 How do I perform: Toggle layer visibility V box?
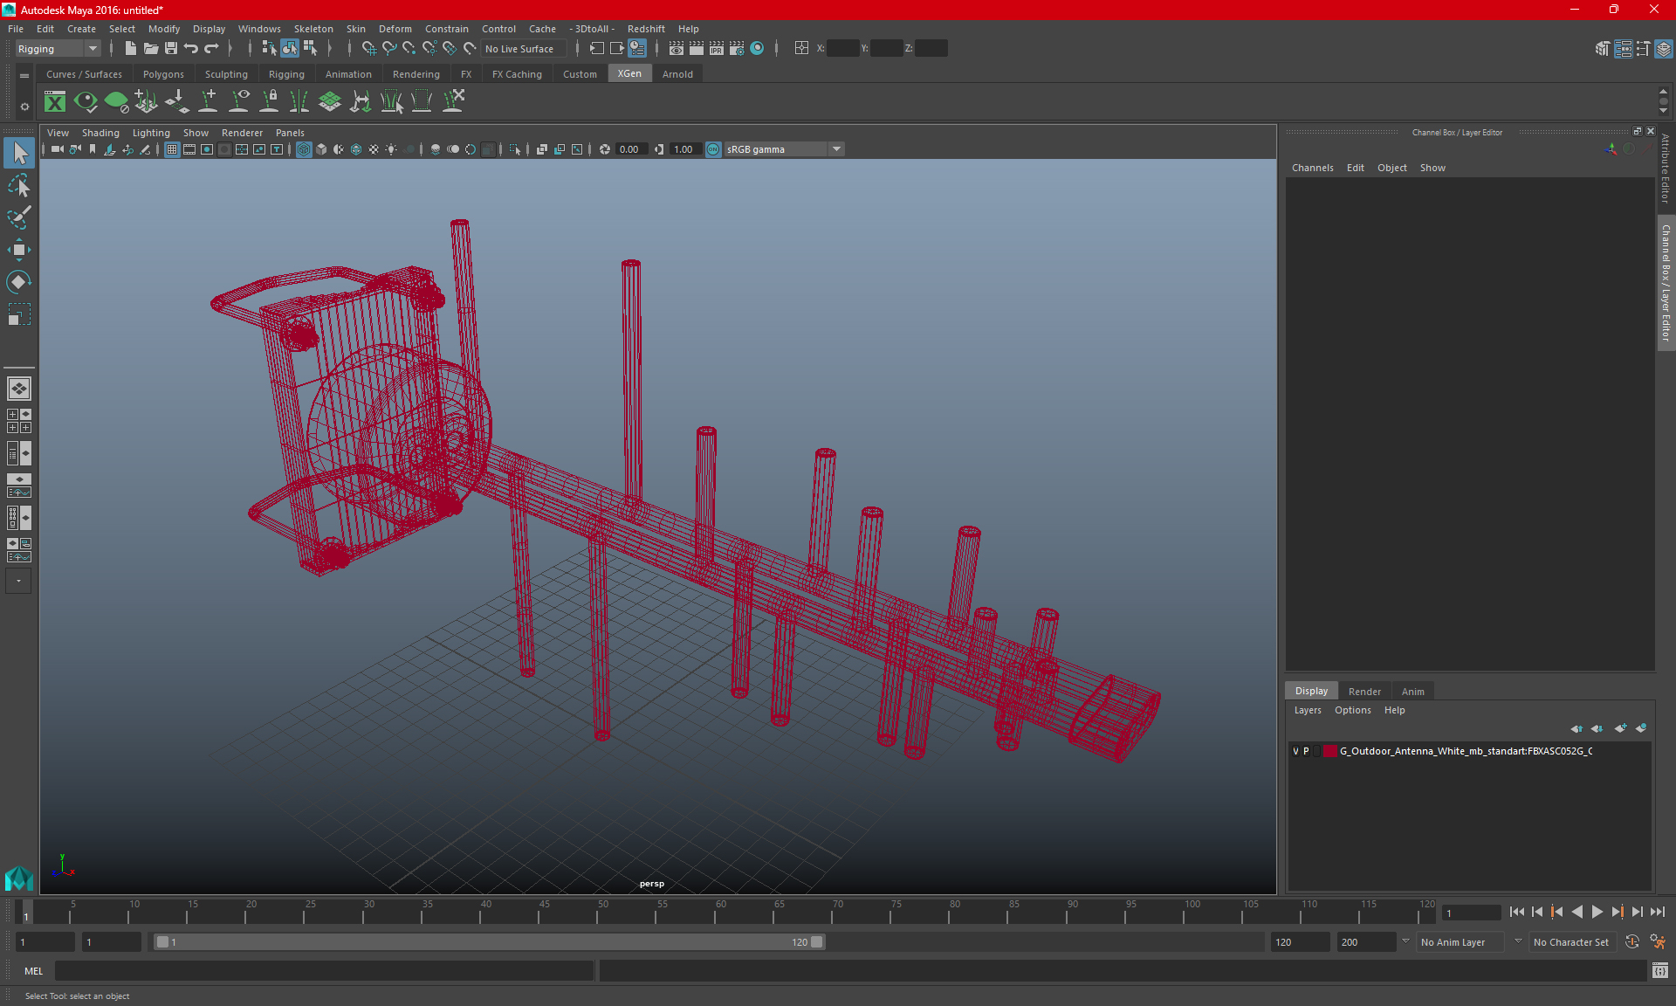(1295, 751)
